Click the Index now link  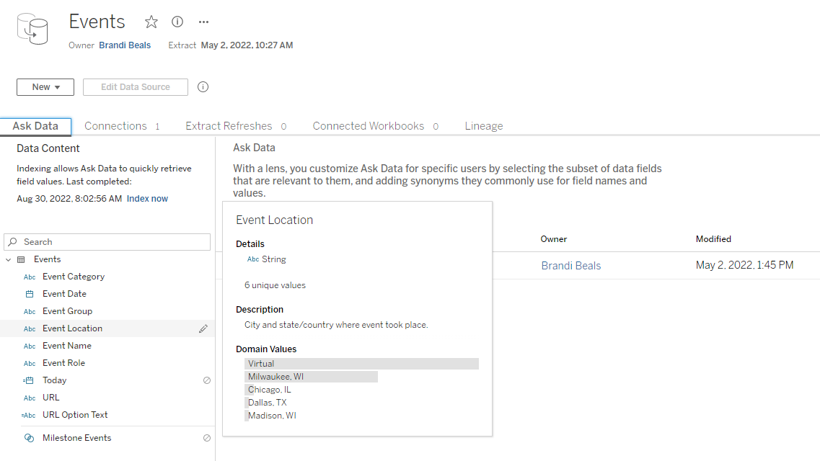[147, 199]
